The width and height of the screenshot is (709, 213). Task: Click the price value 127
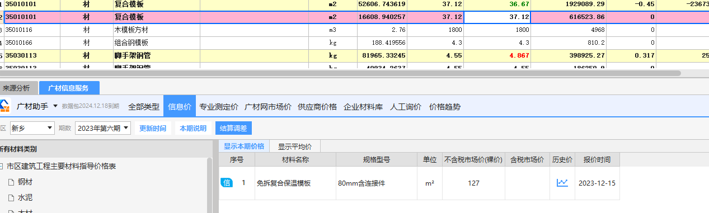tap(473, 183)
